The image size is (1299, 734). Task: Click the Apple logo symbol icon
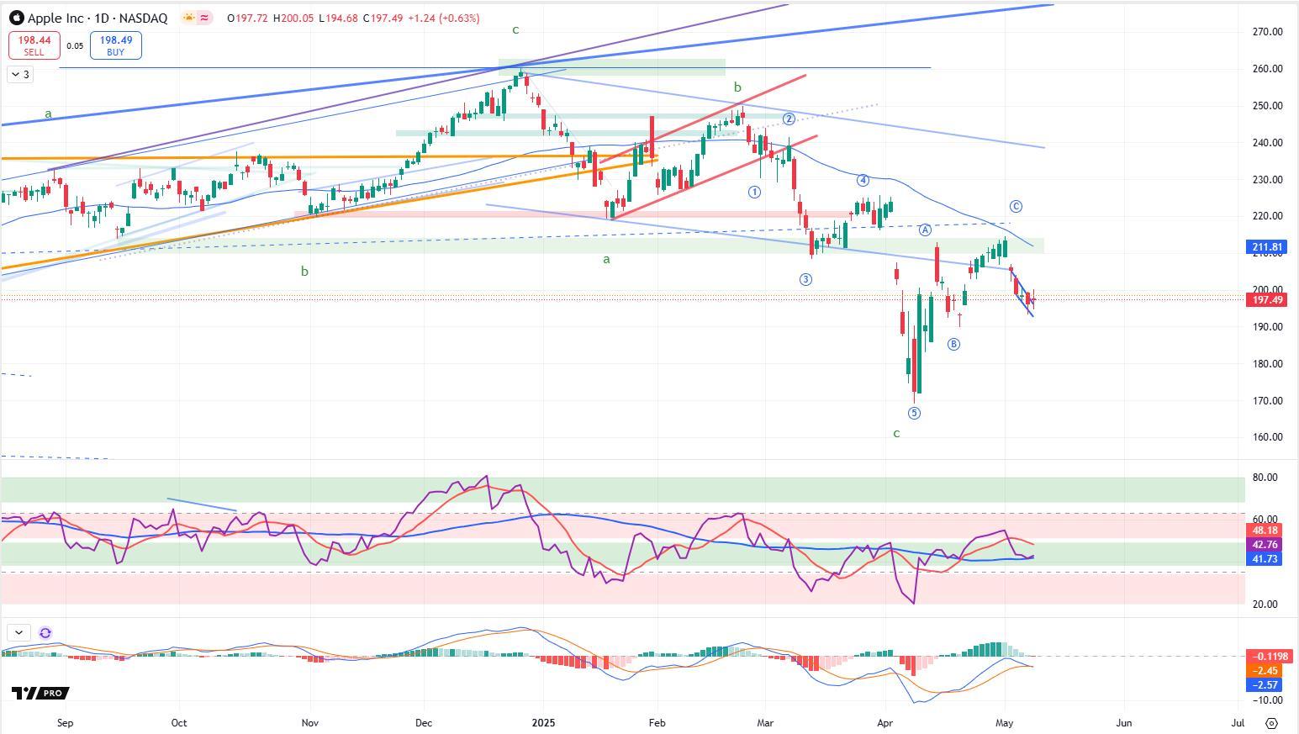17,18
